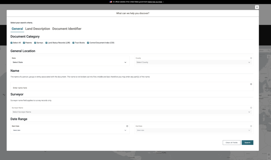Toggle the Select All checkbox
The image size is (271, 160).
pos(11,43)
